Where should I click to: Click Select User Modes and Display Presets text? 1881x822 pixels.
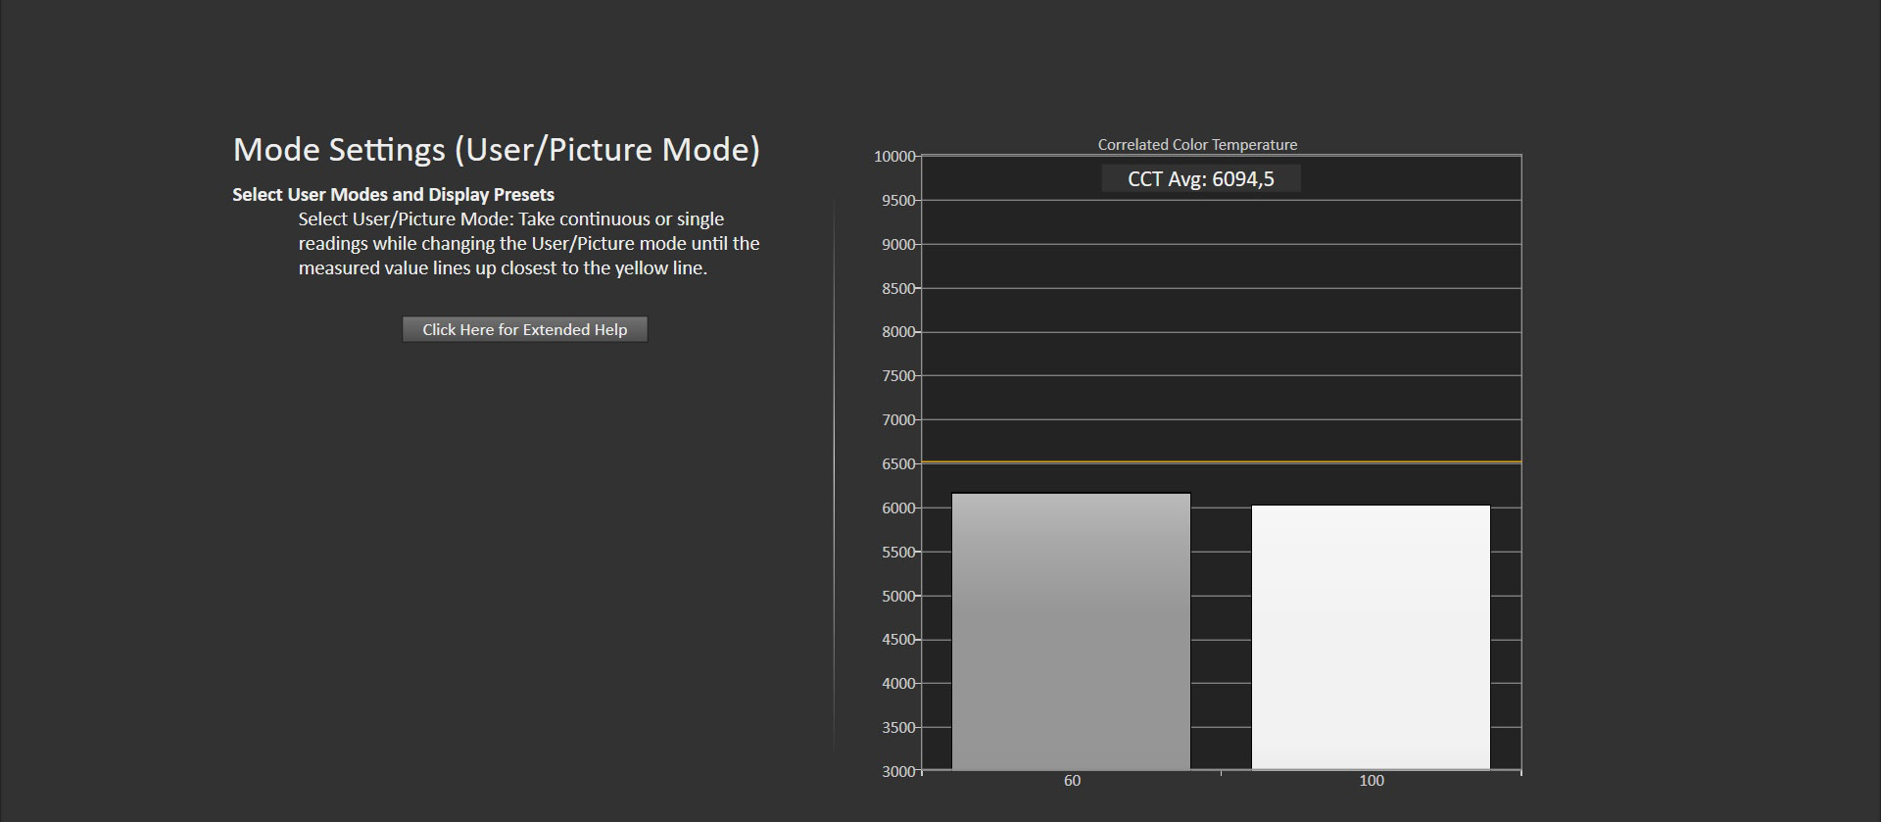(x=393, y=194)
